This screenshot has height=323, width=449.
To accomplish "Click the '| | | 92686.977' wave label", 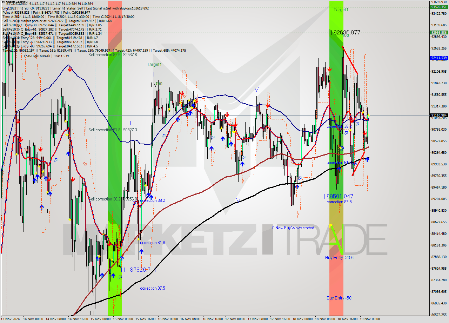I will point(342,32).
